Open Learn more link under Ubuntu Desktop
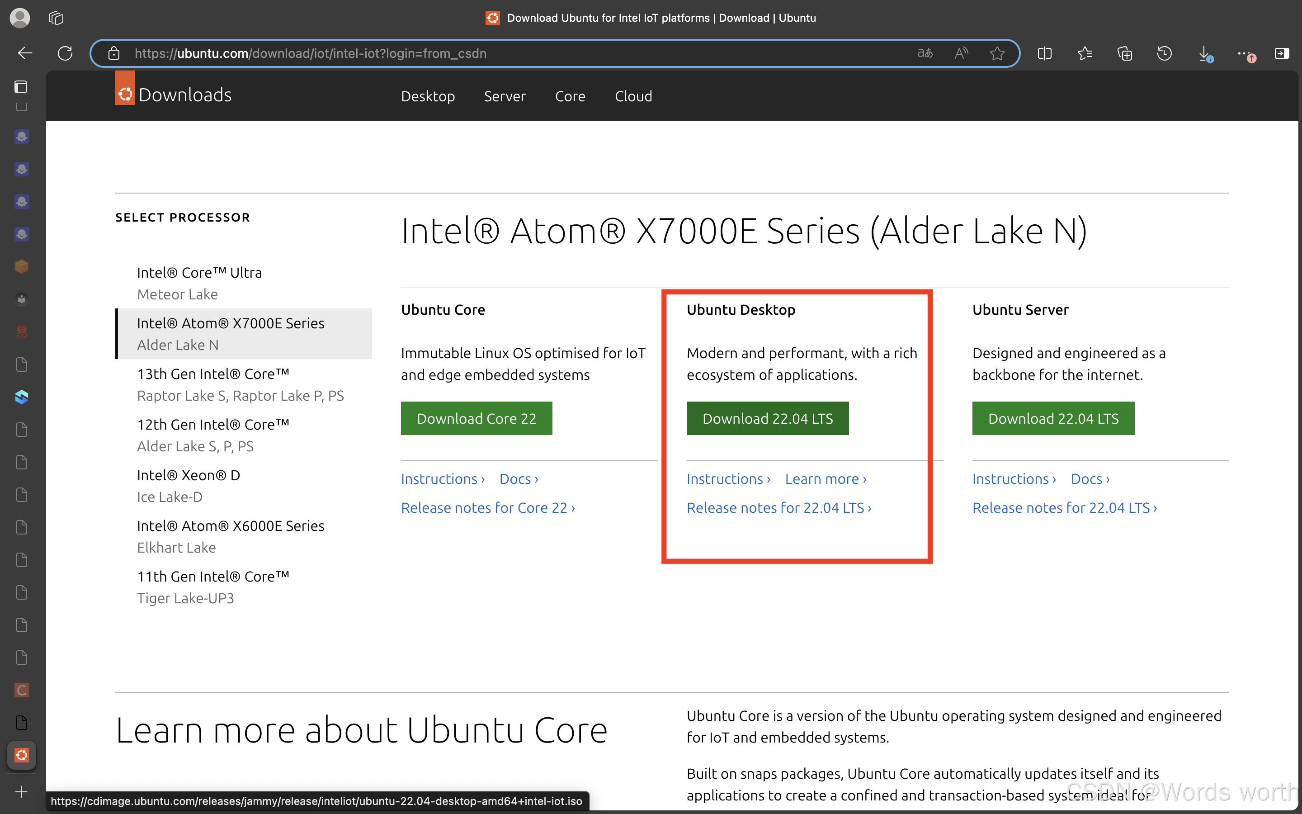 coord(826,478)
